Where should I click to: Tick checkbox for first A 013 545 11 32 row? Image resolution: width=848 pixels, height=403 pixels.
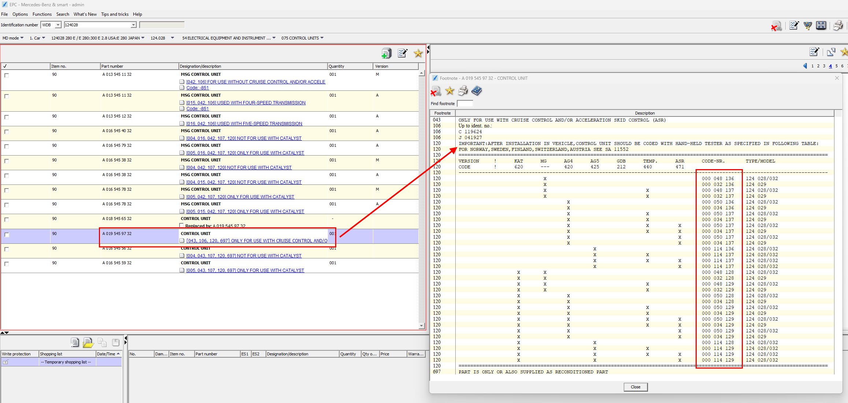tap(7, 75)
